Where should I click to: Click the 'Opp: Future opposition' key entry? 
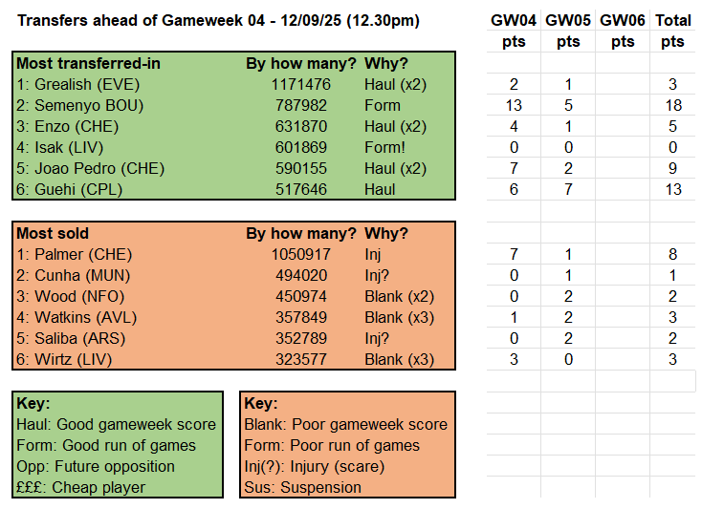pos(96,466)
